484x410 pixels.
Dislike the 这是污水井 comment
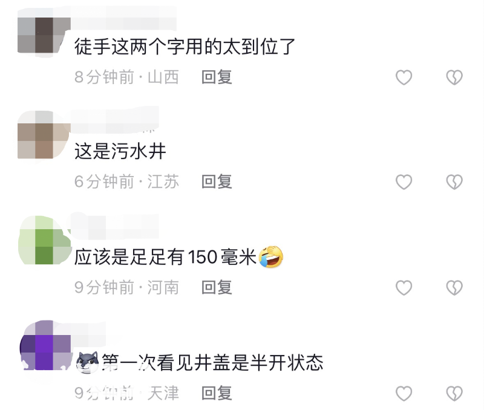(x=454, y=181)
